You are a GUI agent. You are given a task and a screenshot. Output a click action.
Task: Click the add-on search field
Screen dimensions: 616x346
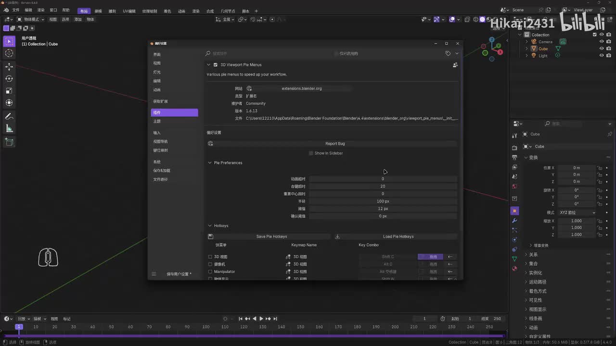[269, 53]
